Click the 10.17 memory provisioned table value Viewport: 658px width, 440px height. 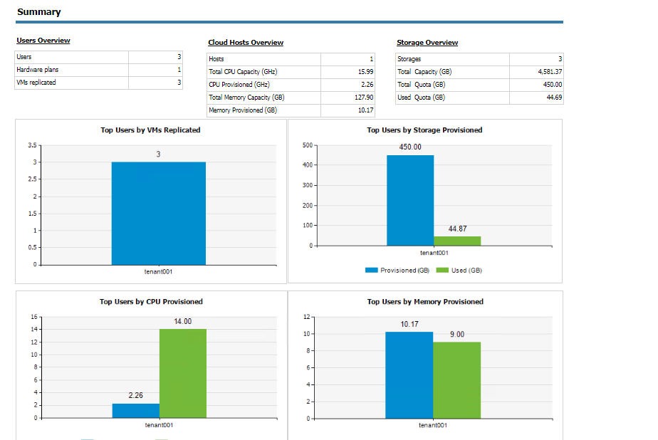point(365,110)
